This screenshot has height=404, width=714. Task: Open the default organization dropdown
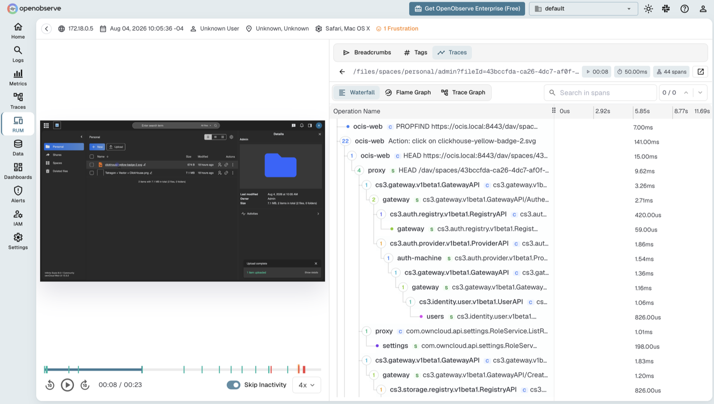point(583,9)
